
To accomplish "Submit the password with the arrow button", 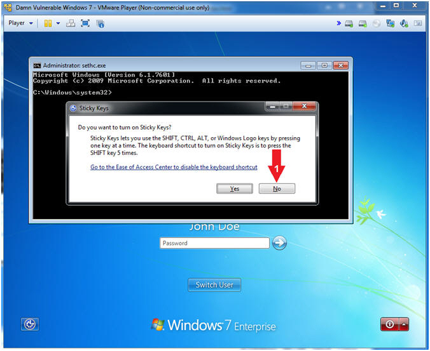I will 279,242.
